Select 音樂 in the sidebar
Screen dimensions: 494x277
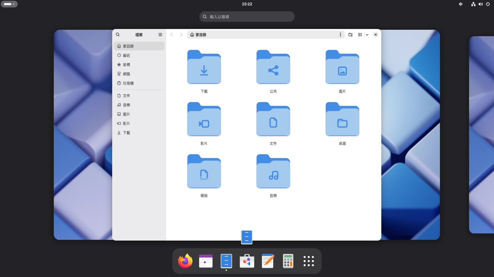tap(127, 105)
